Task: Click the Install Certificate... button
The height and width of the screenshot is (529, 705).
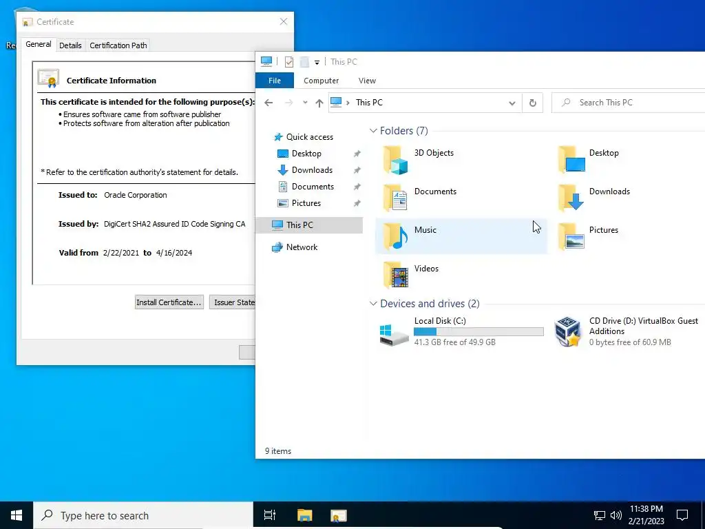Action: pos(169,302)
